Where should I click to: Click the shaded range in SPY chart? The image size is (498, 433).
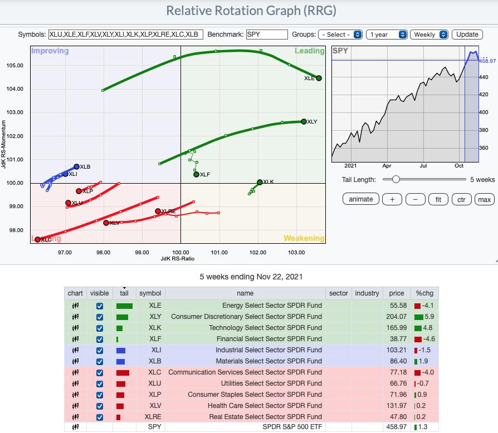click(472, 105)
